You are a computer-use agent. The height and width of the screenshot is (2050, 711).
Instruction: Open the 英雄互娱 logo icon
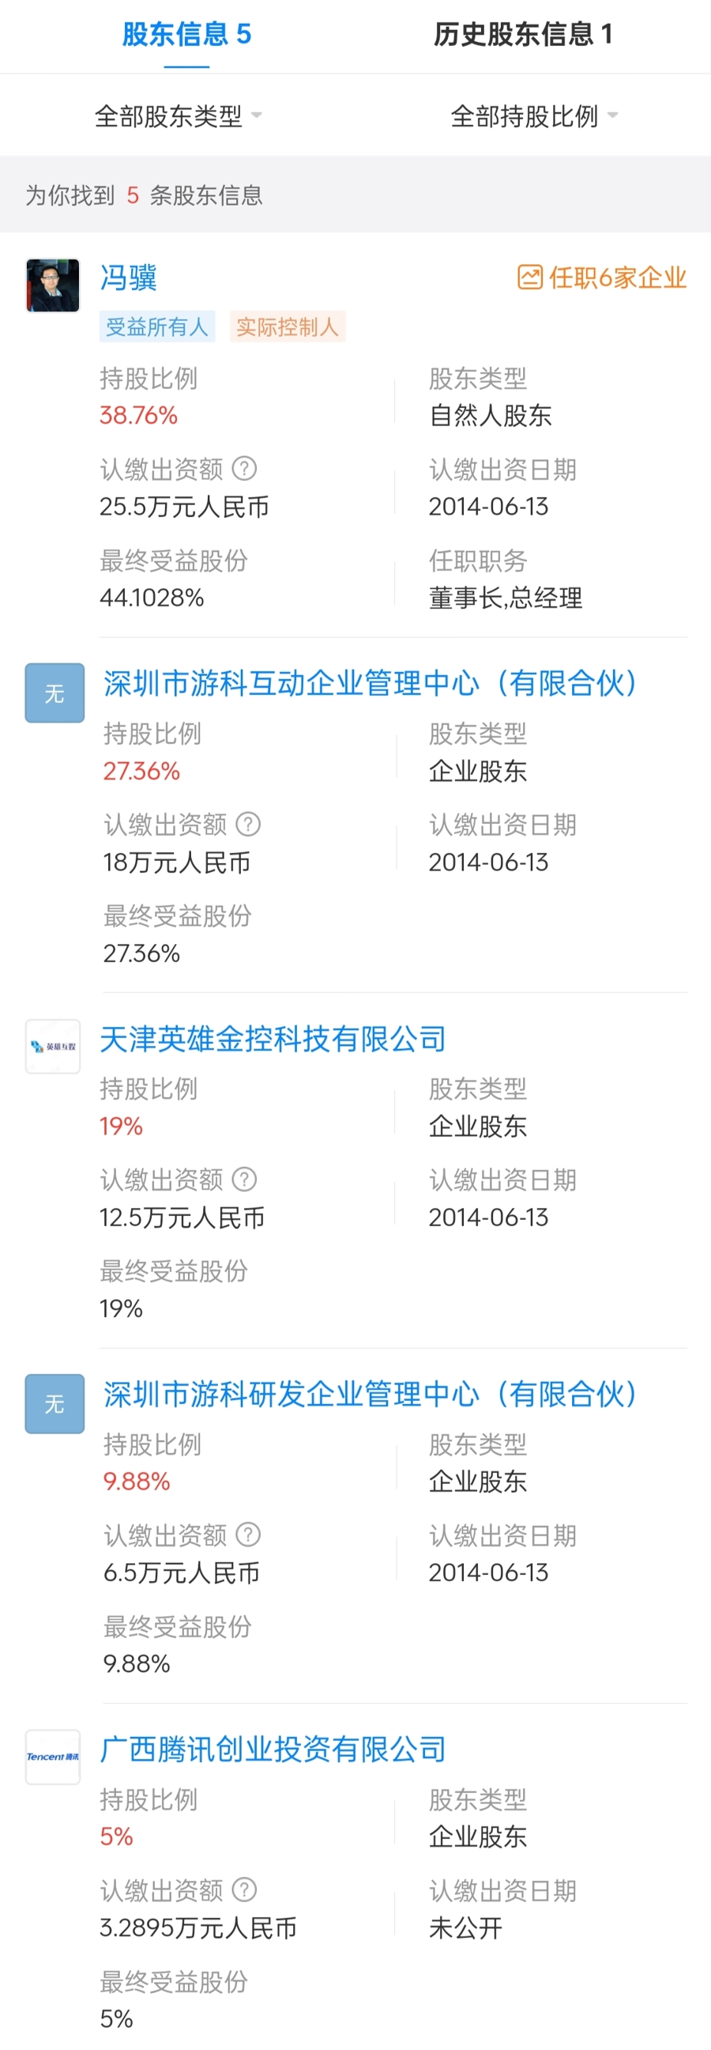click(x=53, y=1047)
